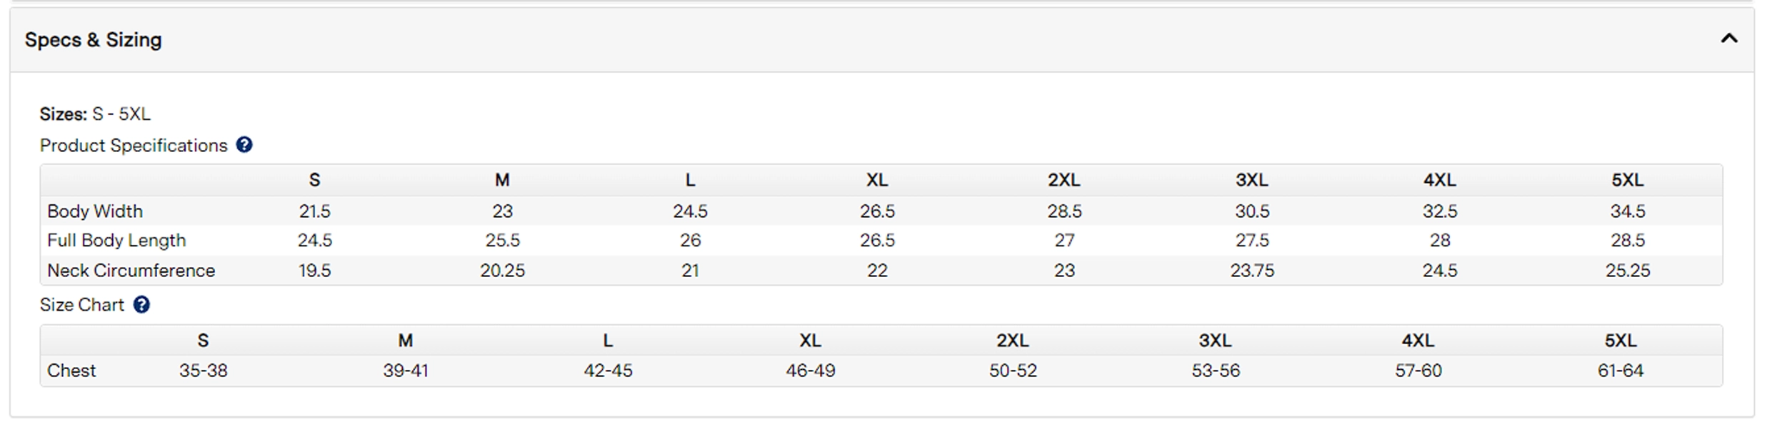
Task: Select the Full Body Length row label
Action: click(116, 241)
